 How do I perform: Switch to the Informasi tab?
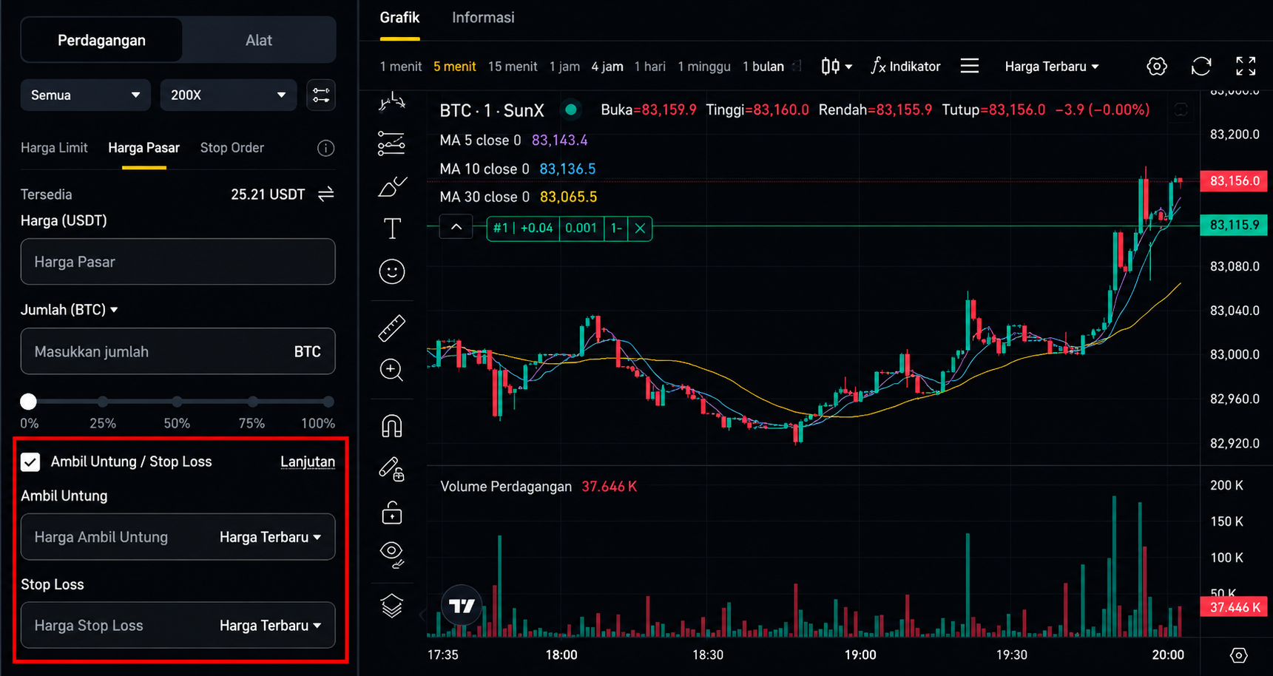483,18
